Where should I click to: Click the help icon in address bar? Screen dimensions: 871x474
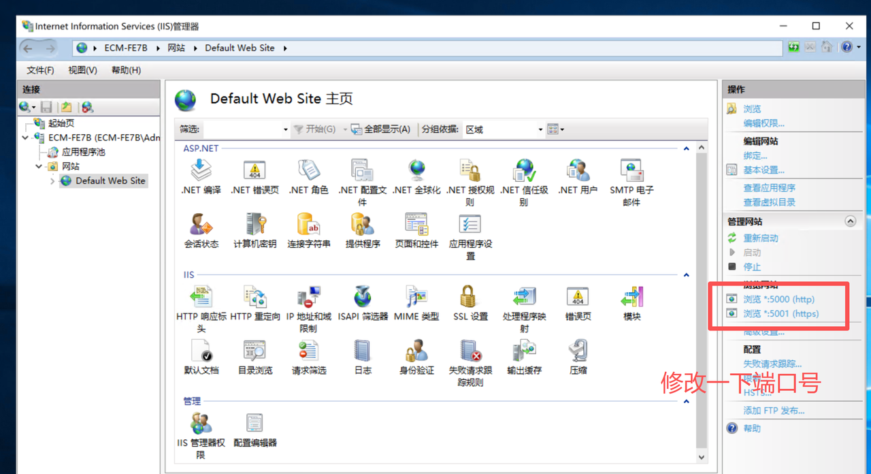847,47
